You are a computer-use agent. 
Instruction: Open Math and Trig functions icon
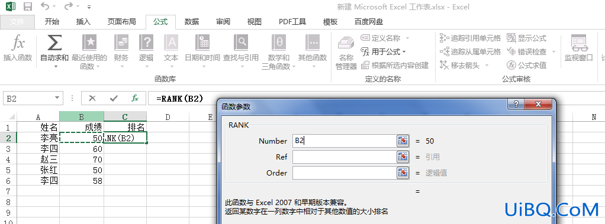coord(279,43)
